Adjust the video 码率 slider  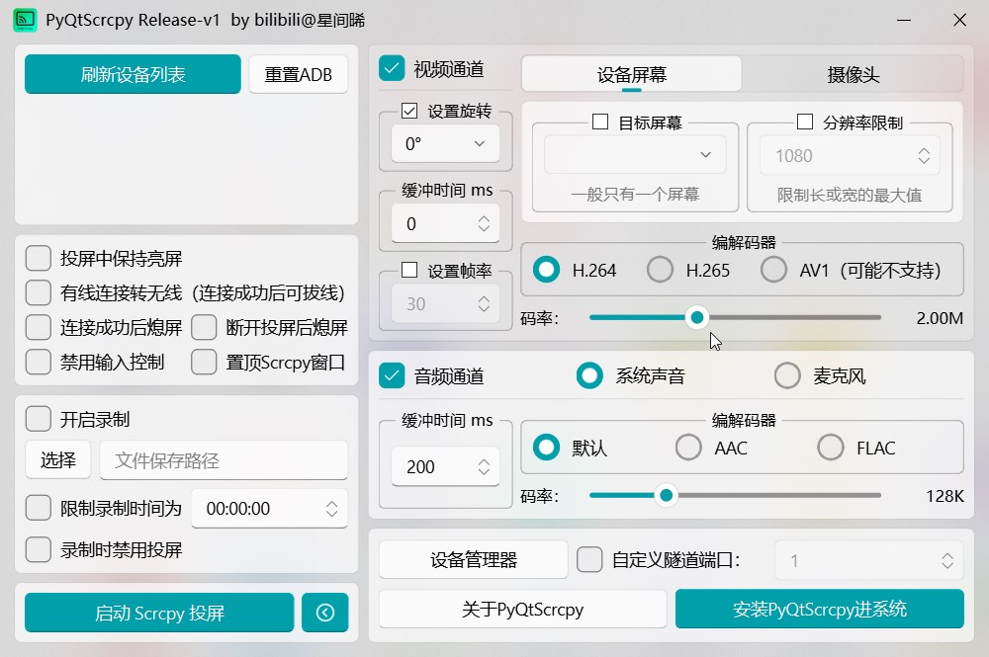click(x=697, y=317)
